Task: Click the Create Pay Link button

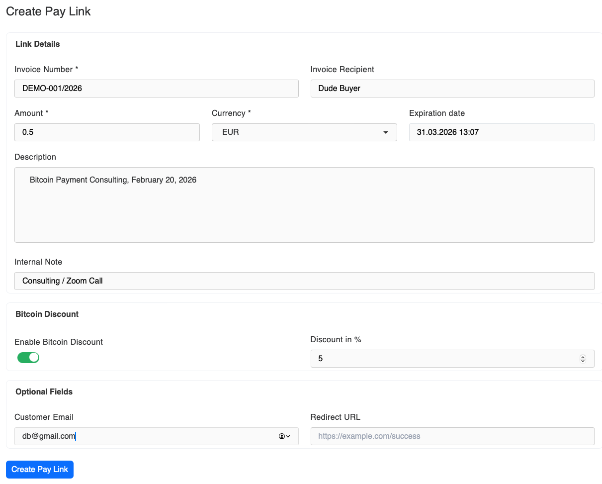Action: point(39,469)
